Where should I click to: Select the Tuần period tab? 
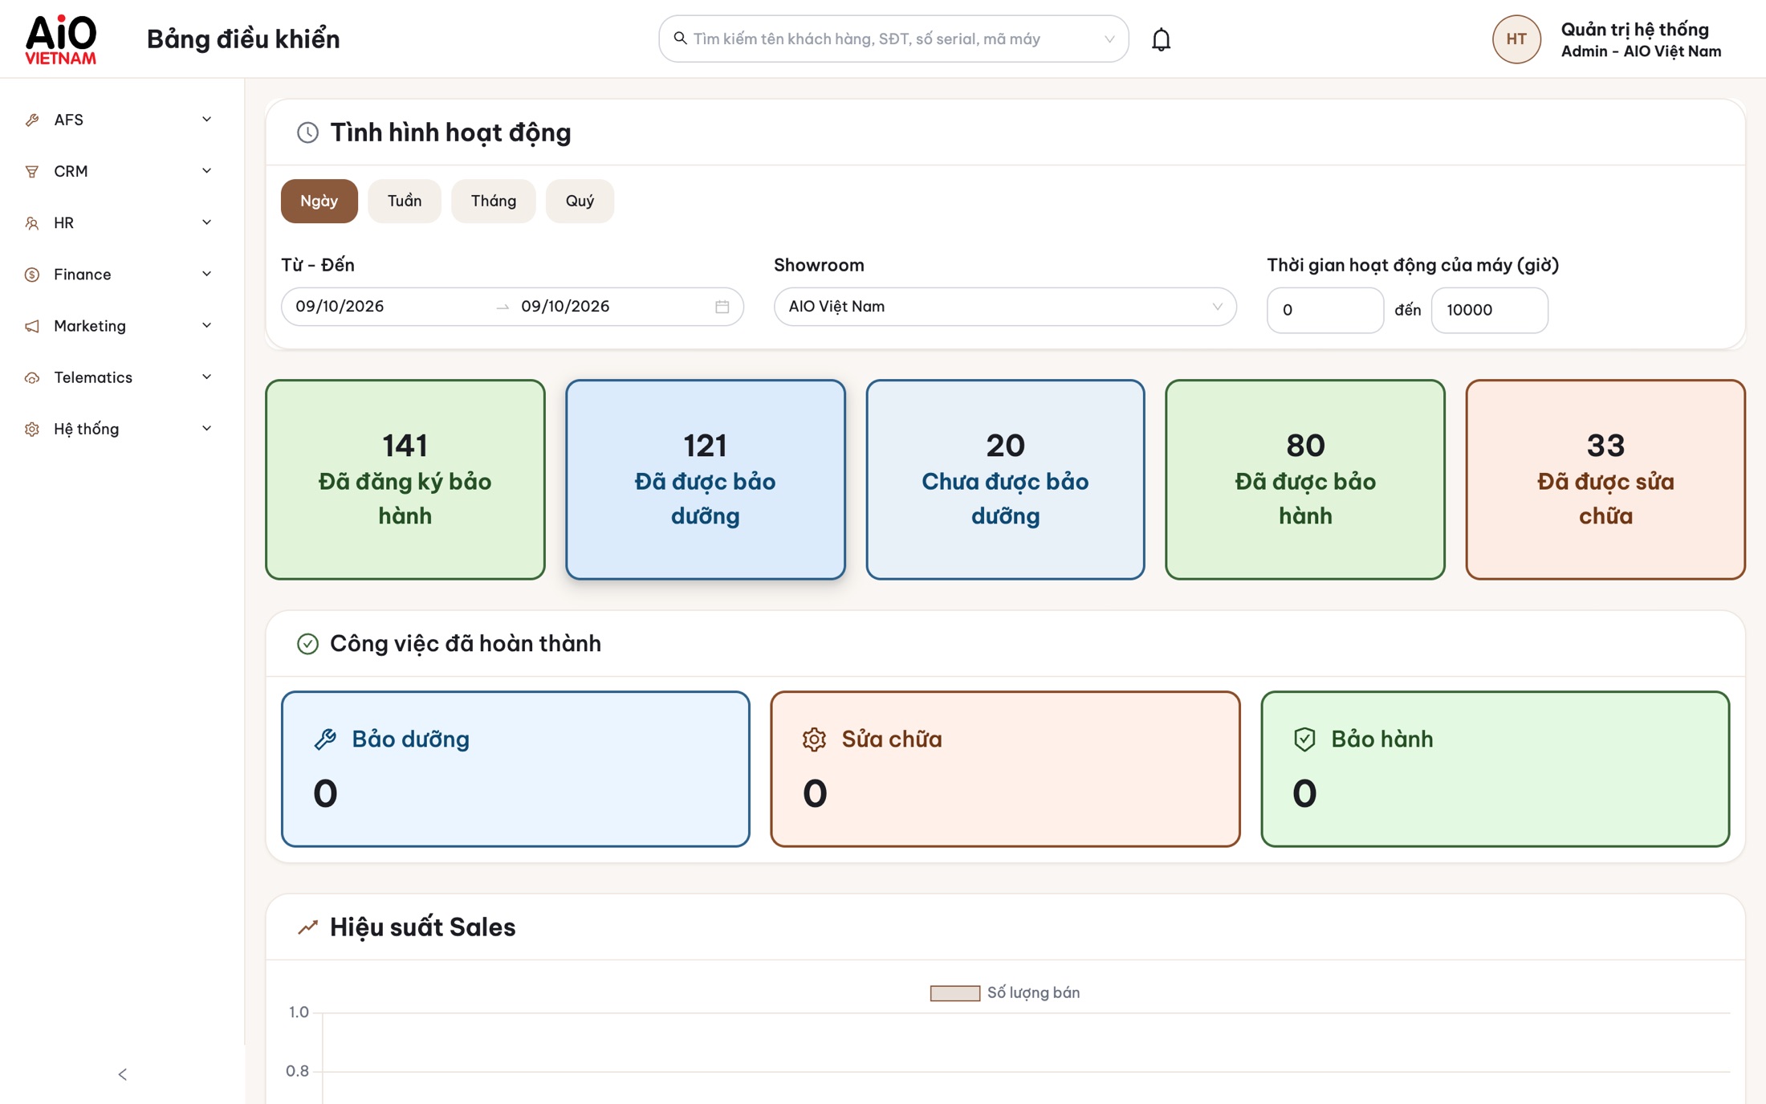[405, 201]
